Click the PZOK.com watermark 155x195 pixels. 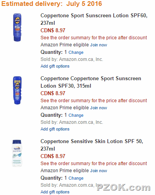coord(124,188)
